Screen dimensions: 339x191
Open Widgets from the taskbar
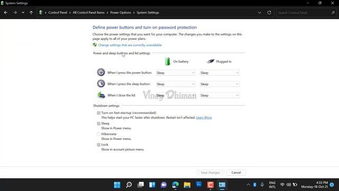click(152, 185)
